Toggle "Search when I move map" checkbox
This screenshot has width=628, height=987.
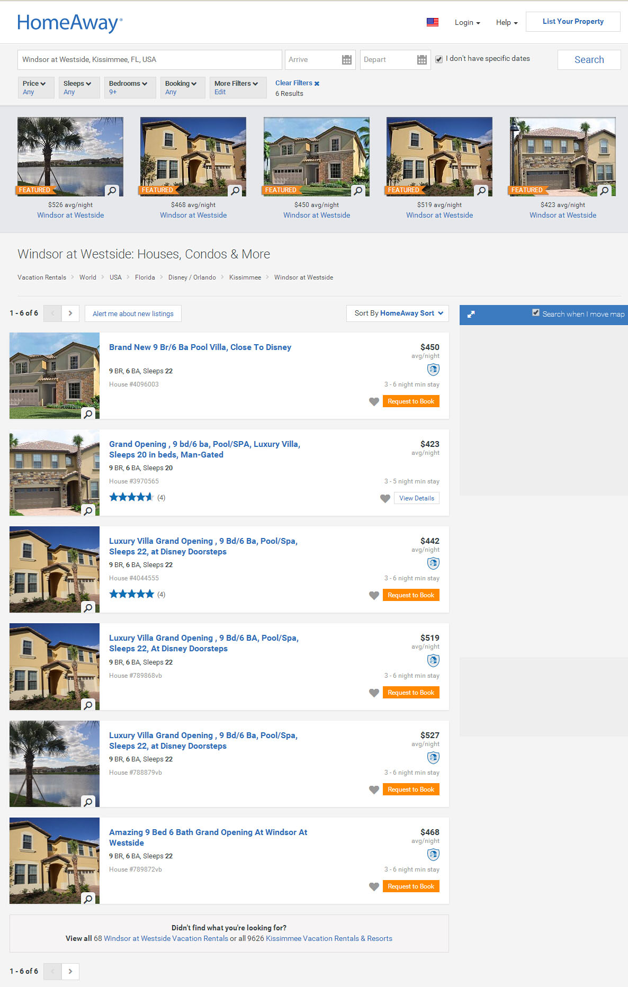click(536, 313)
